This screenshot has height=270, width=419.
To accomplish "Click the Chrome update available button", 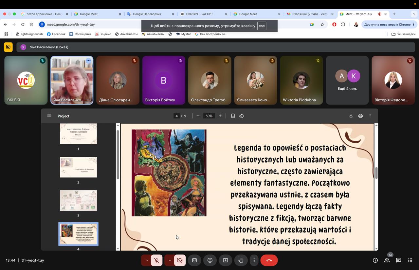I will click(x=387, y=24).
